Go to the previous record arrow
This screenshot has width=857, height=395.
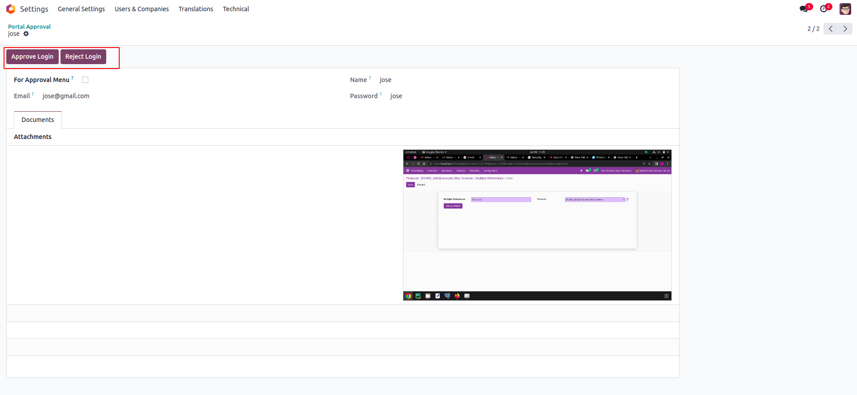click(x=831, y=29)
